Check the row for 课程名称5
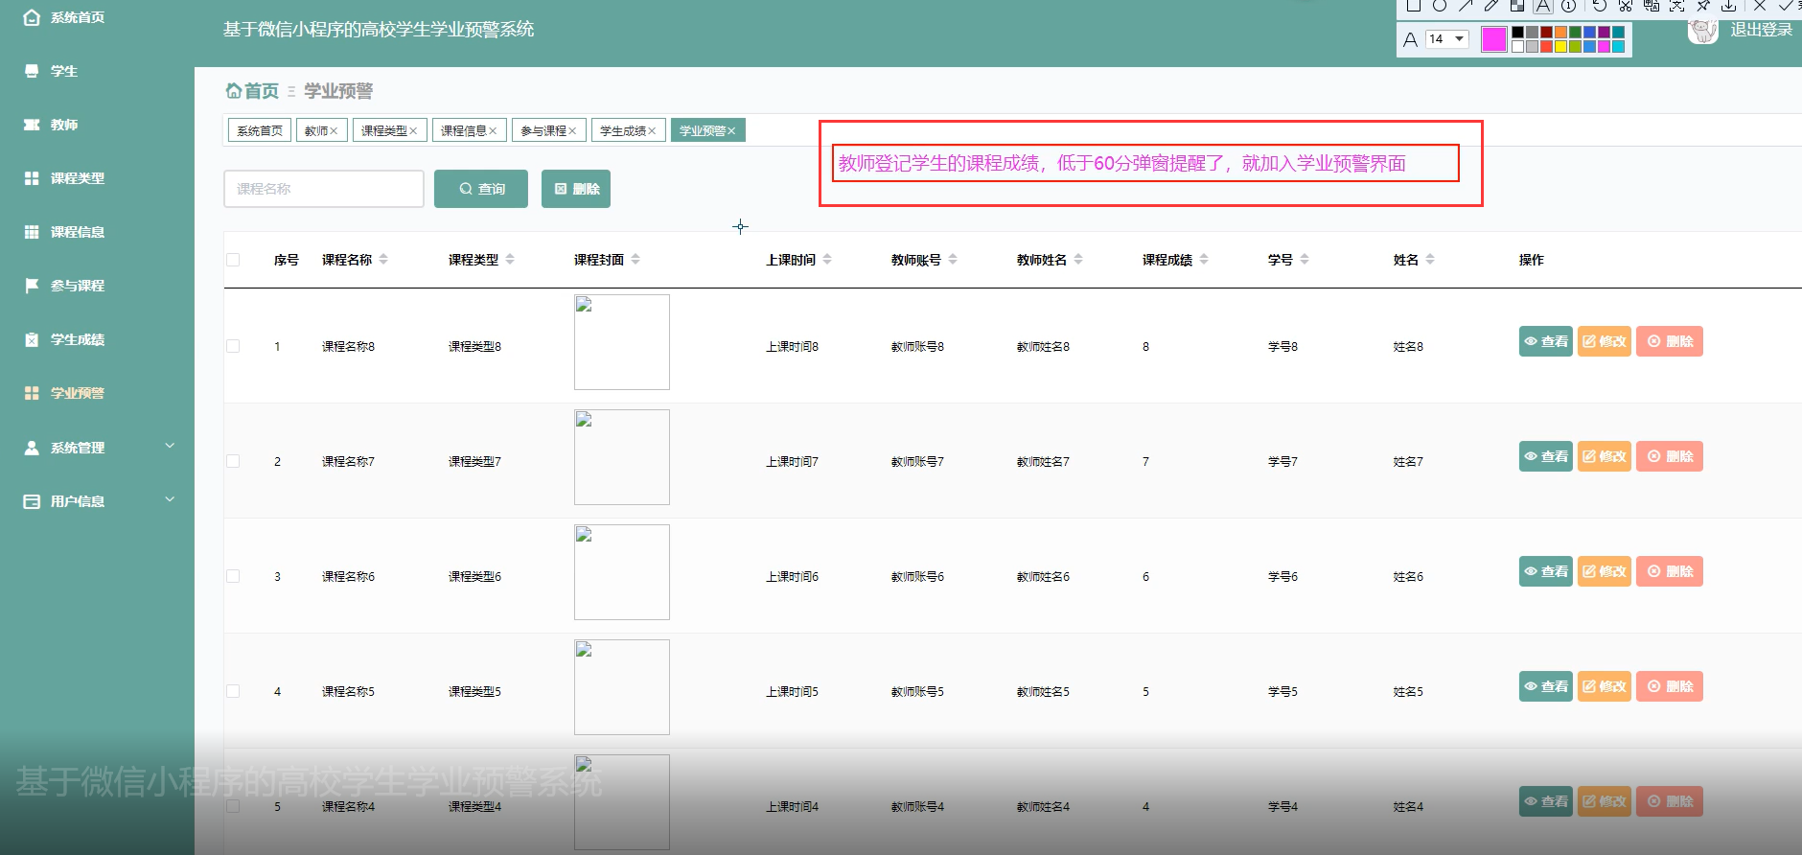Viewport: 1802px width, 855px height. pyautogui.click(x=233, y=691)
